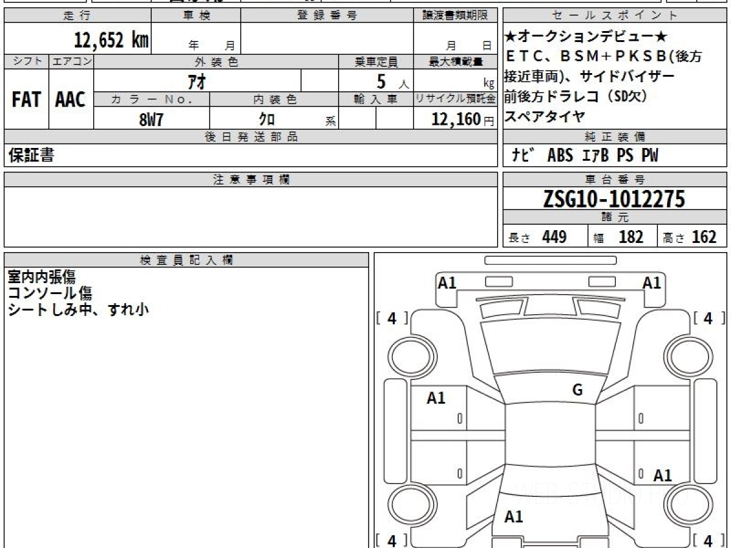Click the 輸入車 label
731x548 pixels.
(376, 99)
